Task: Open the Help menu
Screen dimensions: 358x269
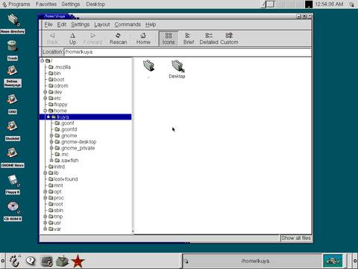Action: pos(151,25)
